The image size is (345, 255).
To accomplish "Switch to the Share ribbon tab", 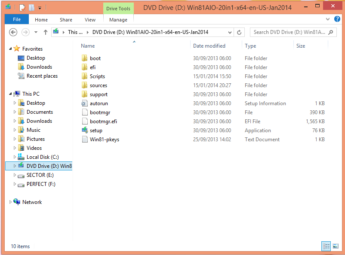I will (x=66, y=20).
